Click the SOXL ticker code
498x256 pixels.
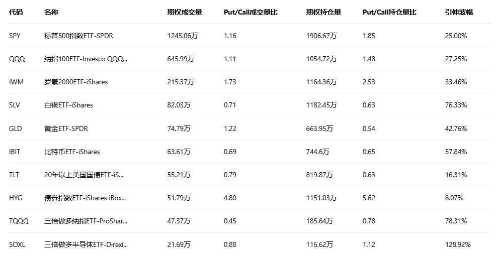coord(17,244)
